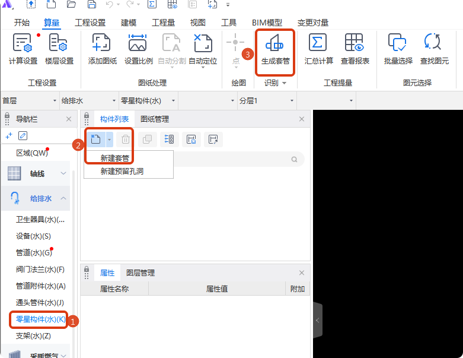Click the tree-list view icon in 构件列表 toolbar

click(169, 140)
